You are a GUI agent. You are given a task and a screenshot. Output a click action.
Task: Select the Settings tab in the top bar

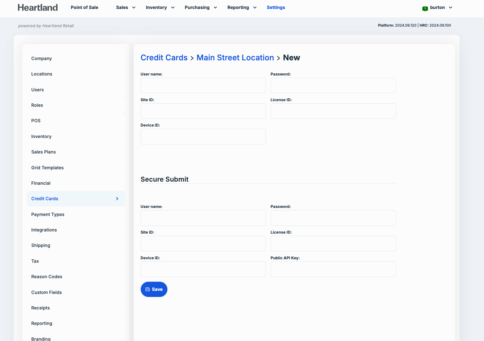click(276, 7)
